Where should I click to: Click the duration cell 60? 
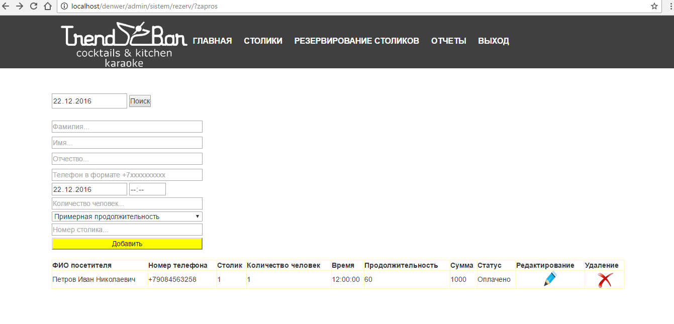point(368,279)
